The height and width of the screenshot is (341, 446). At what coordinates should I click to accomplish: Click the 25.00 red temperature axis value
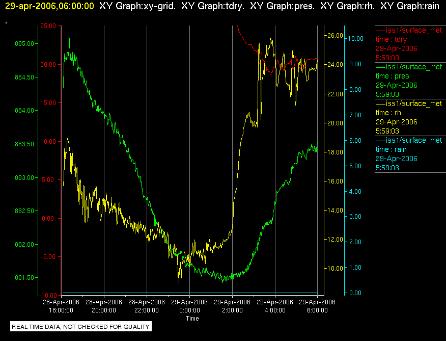click(x=48, y=26)
